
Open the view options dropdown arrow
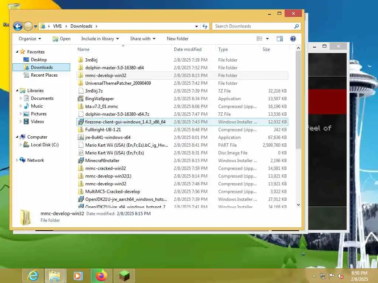[267, 39]
